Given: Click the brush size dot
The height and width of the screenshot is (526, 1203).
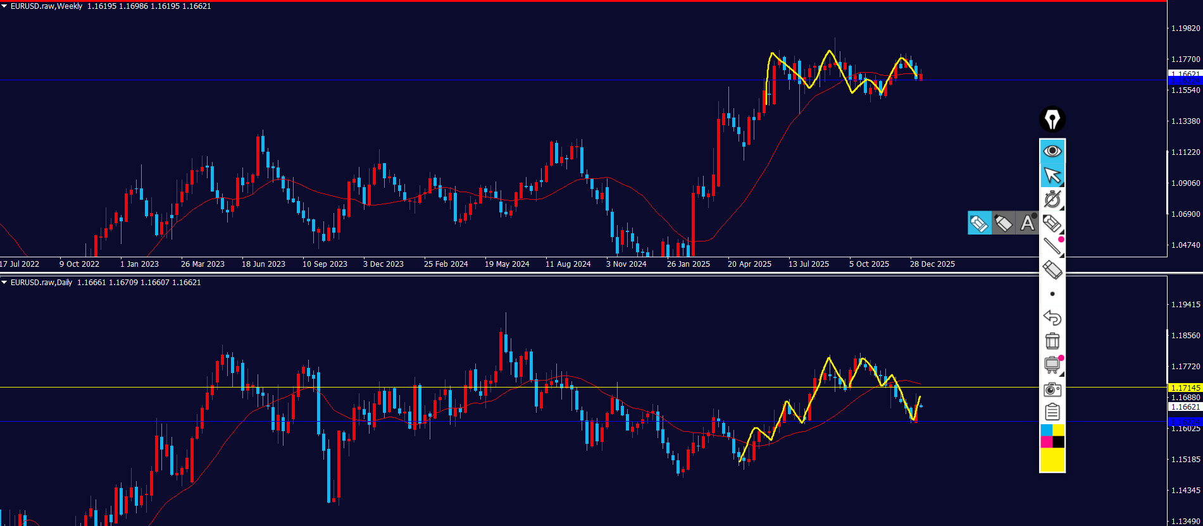Looking at the screenshot, I should pos(1052,294).
